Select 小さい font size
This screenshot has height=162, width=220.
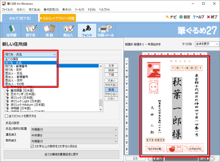click(x=111, y=99)
